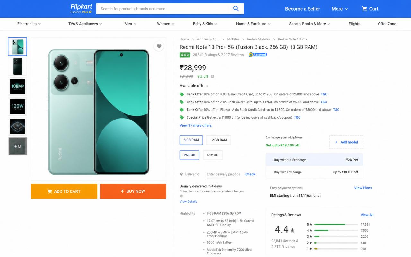Choose the 256 GB storage option
The height and width of the screenshot is (257, 411).
click(x=189, y=155)
